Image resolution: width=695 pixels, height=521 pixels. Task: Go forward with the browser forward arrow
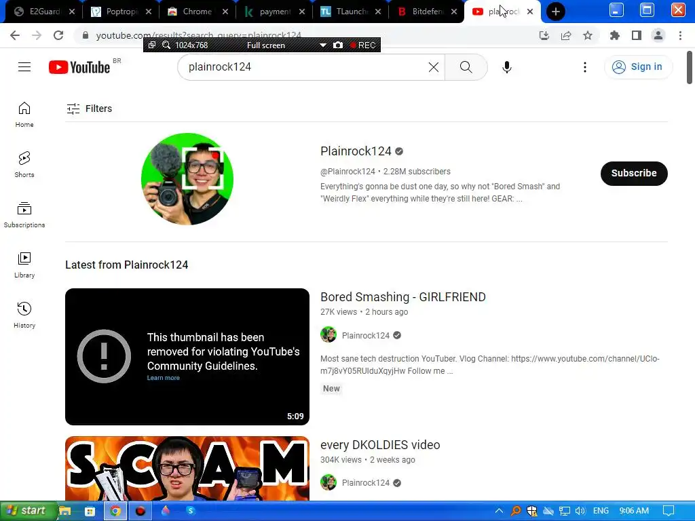[37, 35]
